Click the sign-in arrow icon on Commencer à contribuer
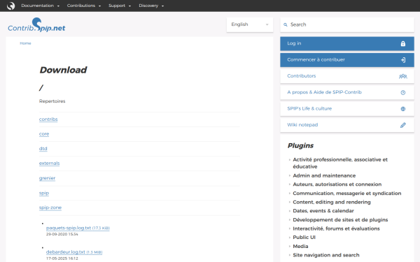The width and height of the screenshot is (420, 262). coord(403,60)
